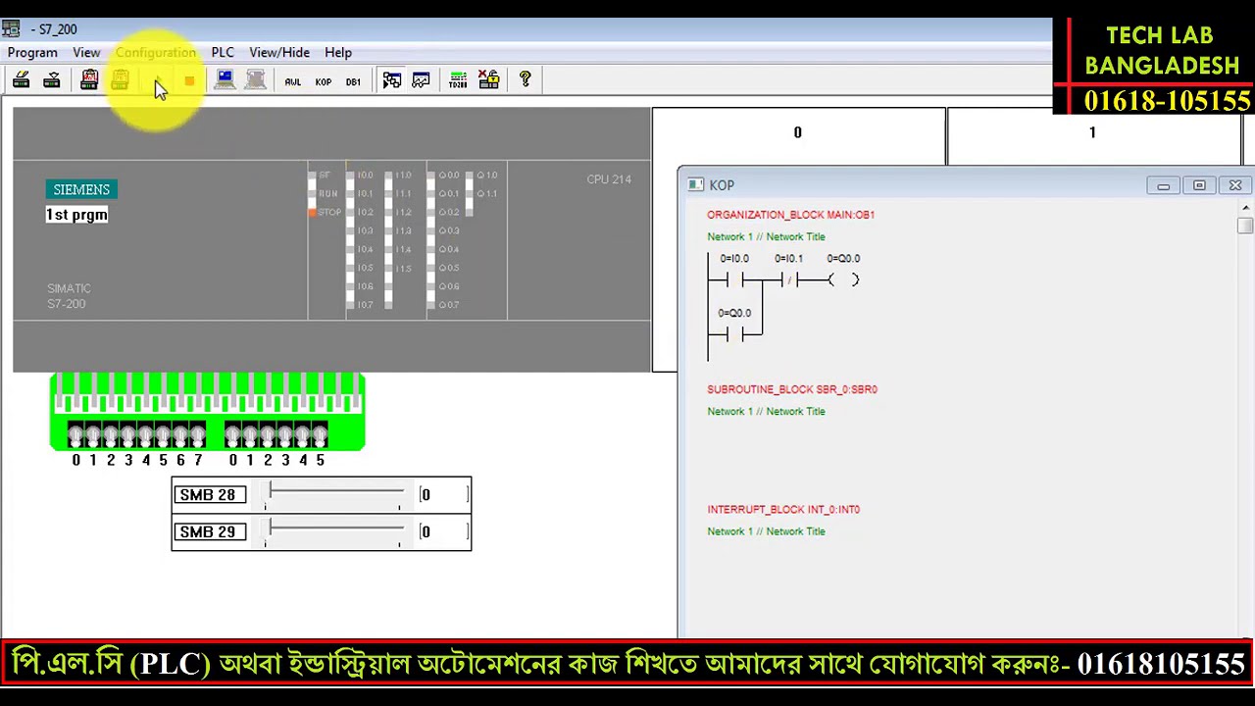
Task: Toggle switch 1 in the eight-switch group
Action: (93, 434)
